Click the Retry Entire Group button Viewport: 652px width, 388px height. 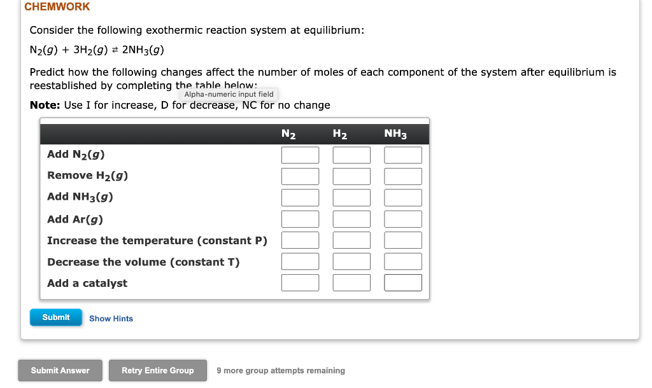[157, 370]
